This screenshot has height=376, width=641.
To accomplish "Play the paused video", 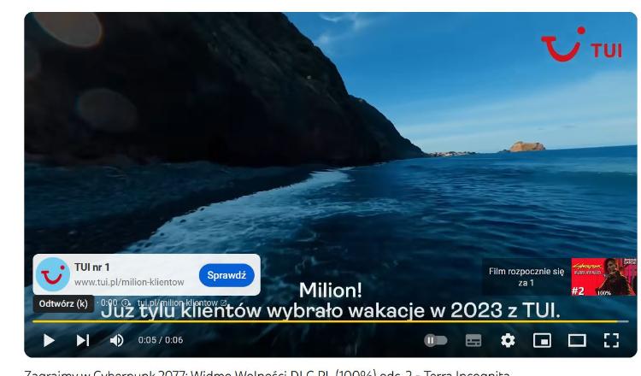I will [x=49, y=340].
